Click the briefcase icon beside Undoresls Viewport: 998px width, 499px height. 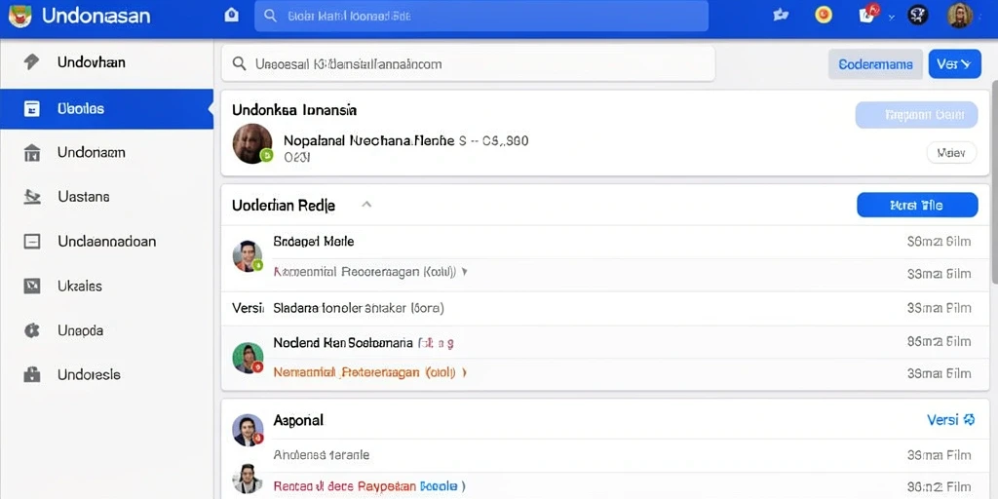click(x=32, y=375)
